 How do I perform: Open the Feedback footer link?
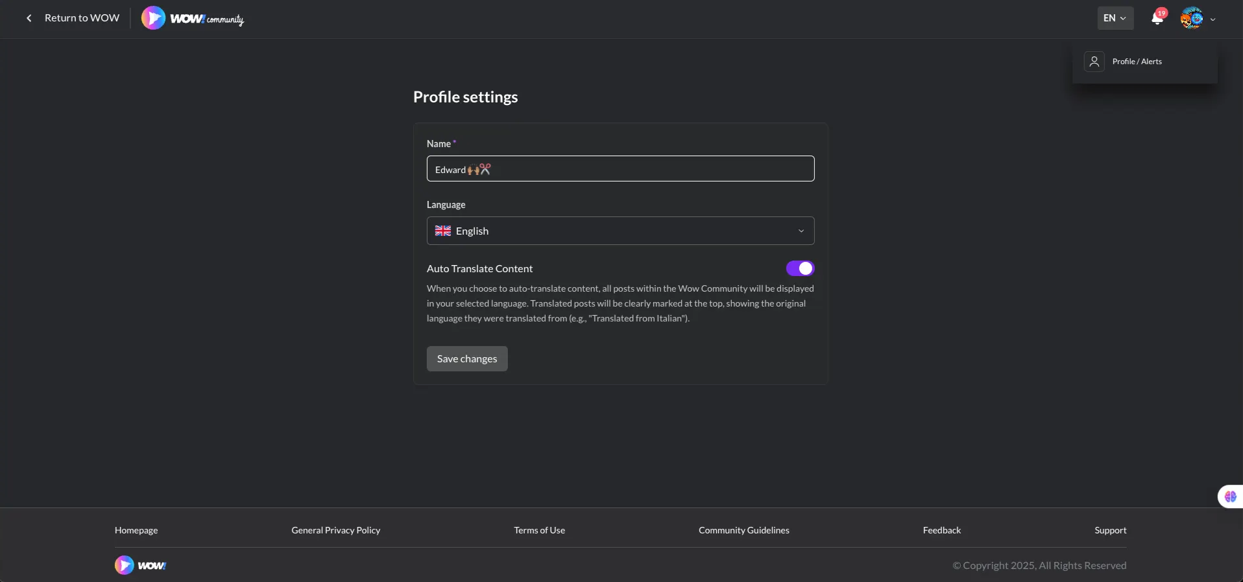(941, 530)
